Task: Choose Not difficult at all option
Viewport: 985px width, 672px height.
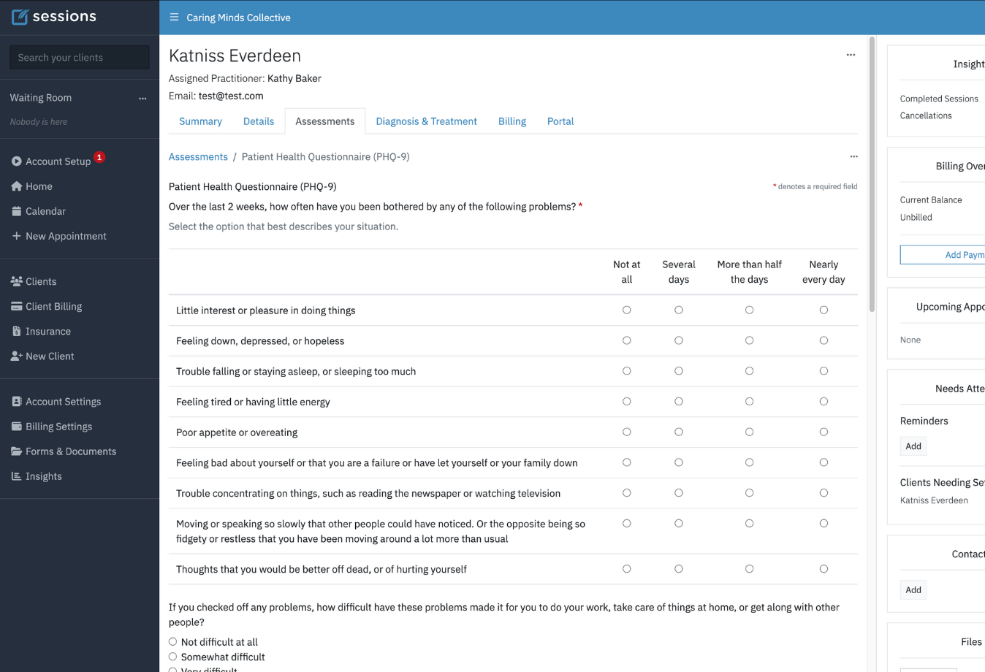Action: [173, 641]
